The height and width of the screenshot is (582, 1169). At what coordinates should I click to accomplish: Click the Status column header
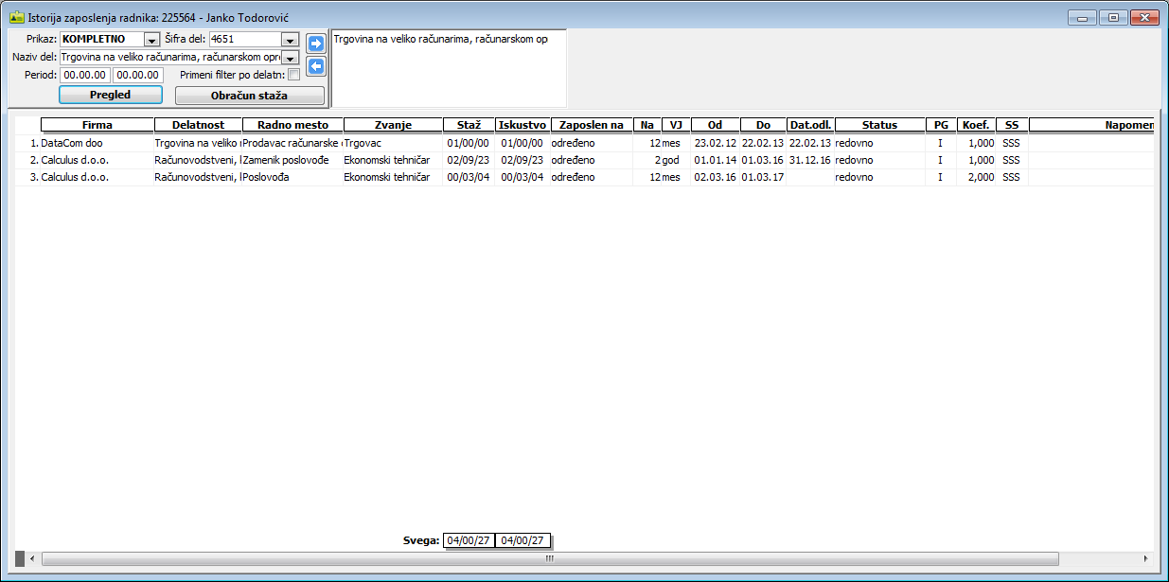879,125
